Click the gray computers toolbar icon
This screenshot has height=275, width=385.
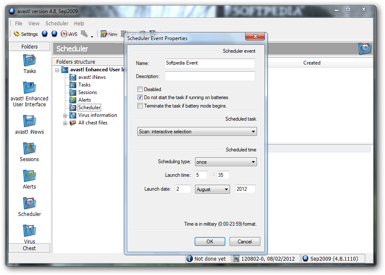click(x=84, y=34)
